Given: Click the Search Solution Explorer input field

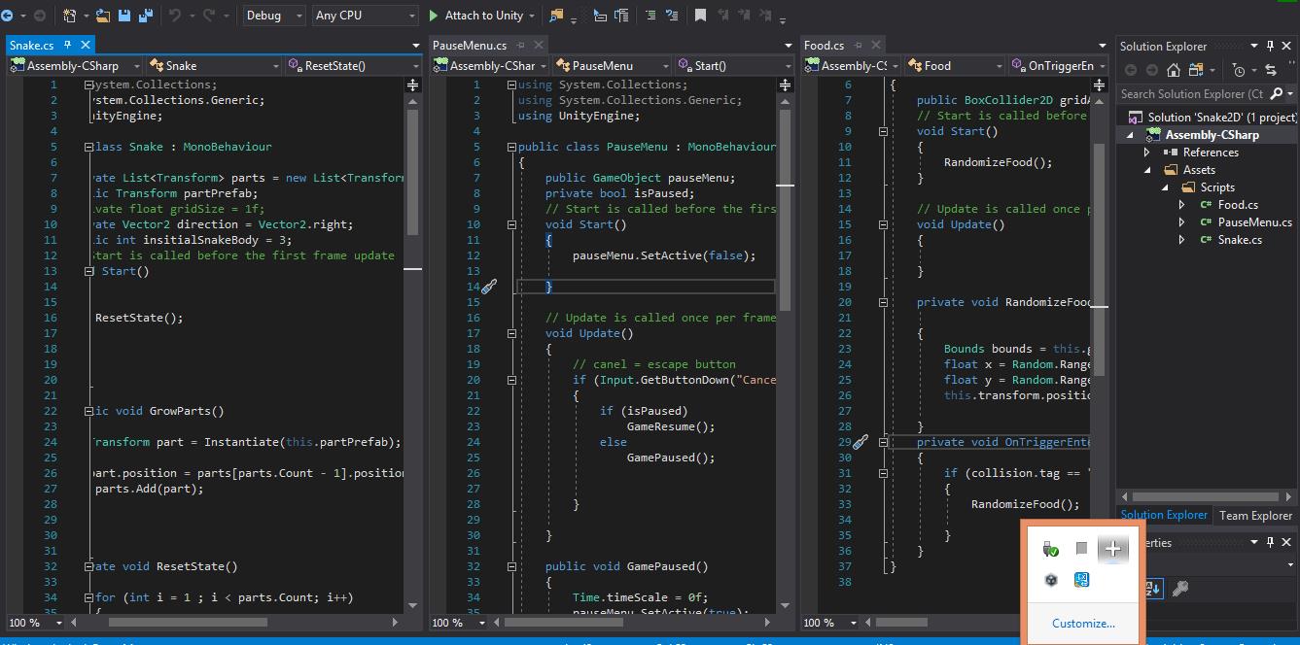Looking at the screenshot, I should (x=1191, y=94).
